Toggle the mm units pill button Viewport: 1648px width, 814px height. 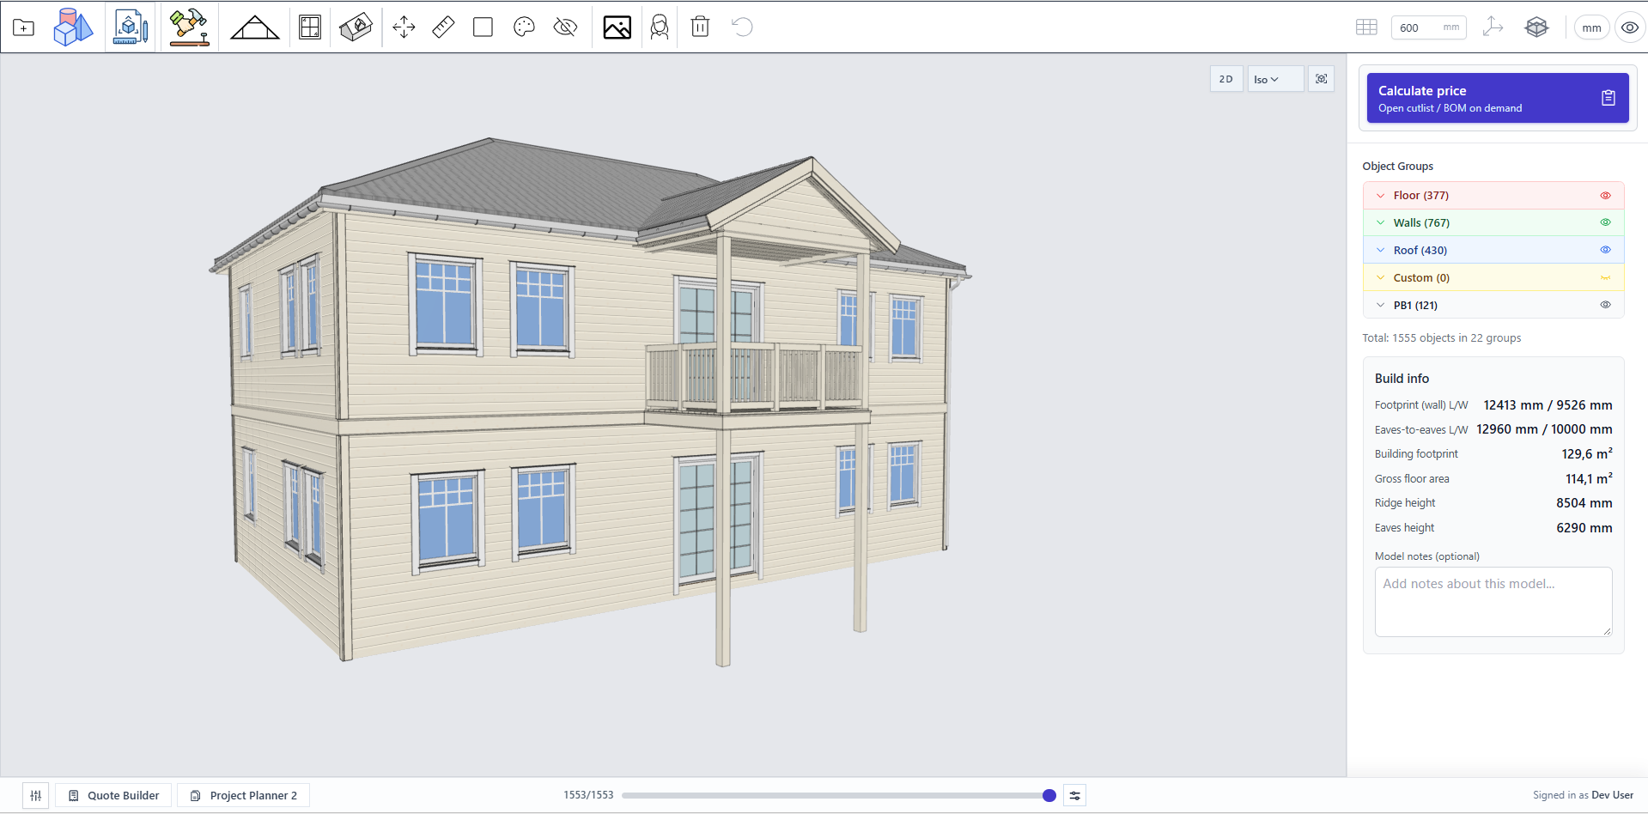[1591, 27]
